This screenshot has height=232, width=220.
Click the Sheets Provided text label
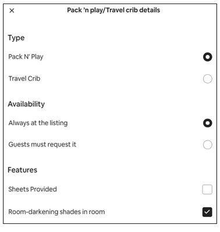coord(33,189)
